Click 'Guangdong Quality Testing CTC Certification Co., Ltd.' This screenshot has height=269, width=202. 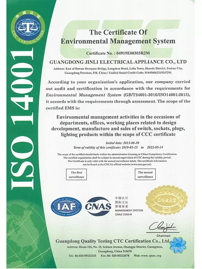coord(113,241)
